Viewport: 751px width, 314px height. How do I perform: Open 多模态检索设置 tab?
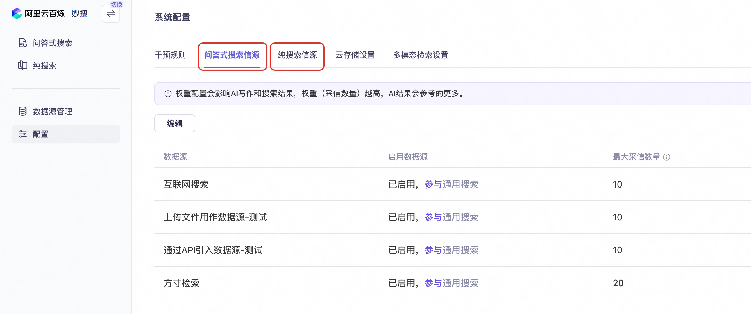click(x=420, y=55)
